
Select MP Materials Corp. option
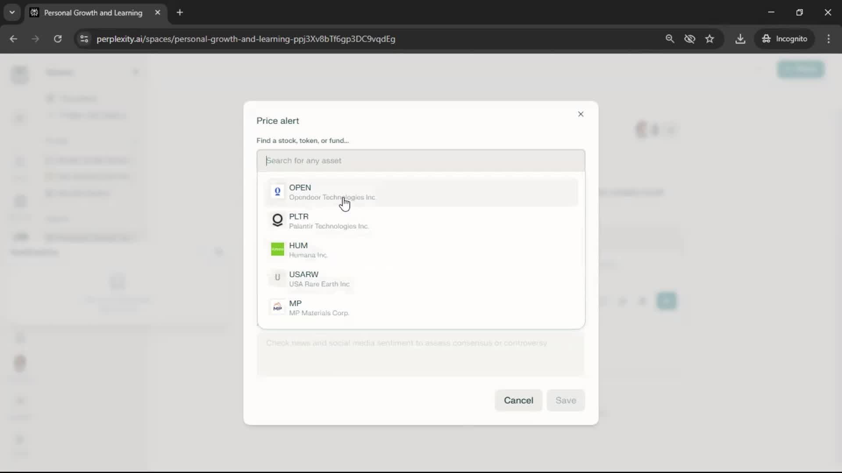coord(319,308)
